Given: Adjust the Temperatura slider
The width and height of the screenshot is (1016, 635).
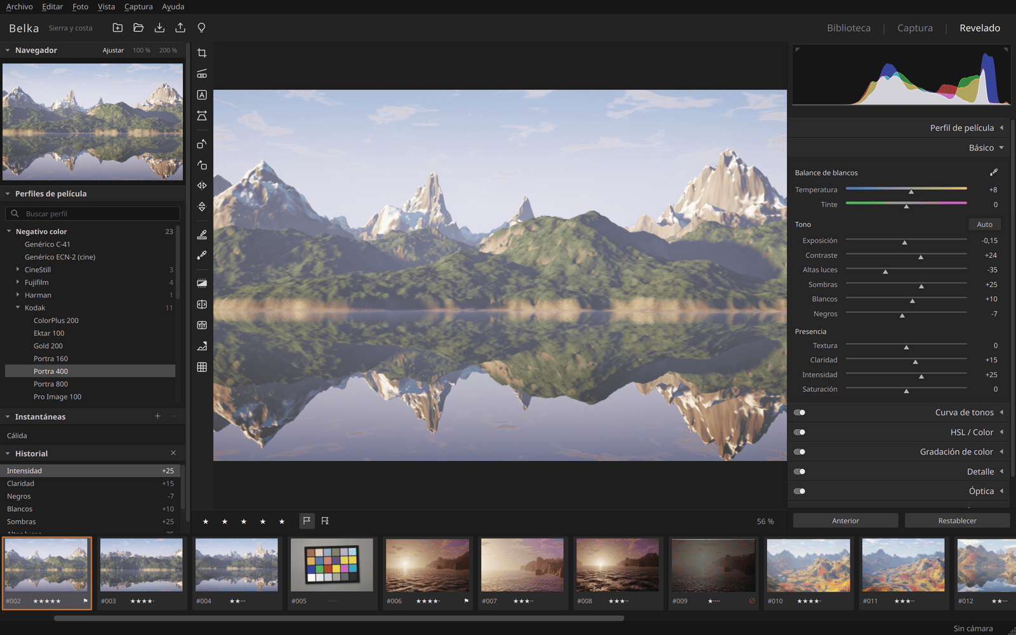Looking at the screenshot, I should [x=906, y=189].
